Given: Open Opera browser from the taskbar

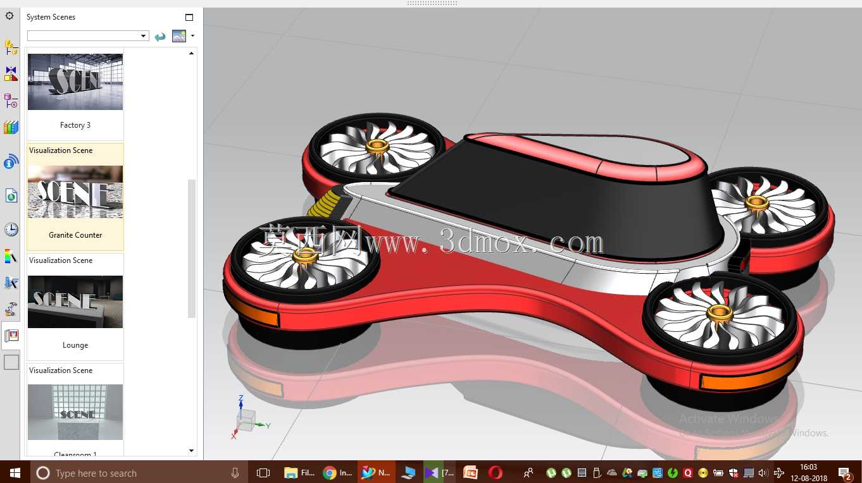Looking at the screenshot, I should tap(496, 472).
